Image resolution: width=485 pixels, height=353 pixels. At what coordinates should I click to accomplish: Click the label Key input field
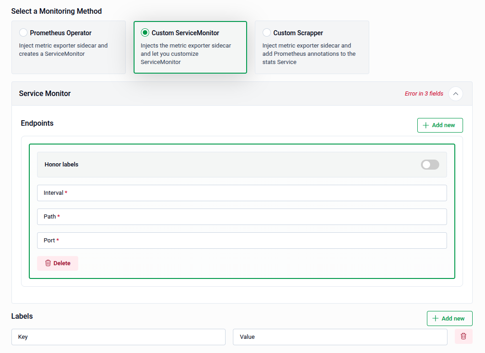pyautogui.click(x=118, y=337)
